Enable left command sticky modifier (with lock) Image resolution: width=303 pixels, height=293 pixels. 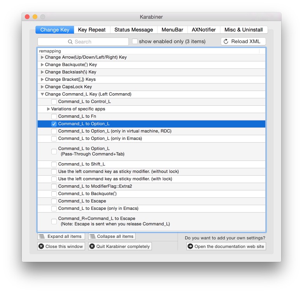pos(54,179)
